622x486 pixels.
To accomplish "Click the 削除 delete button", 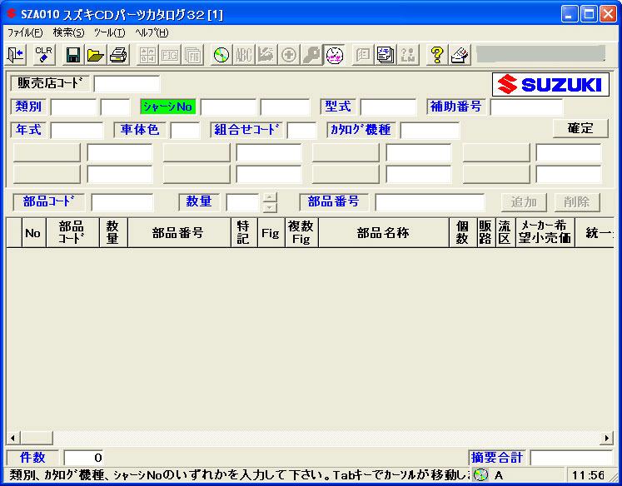I will coord(577,202).
